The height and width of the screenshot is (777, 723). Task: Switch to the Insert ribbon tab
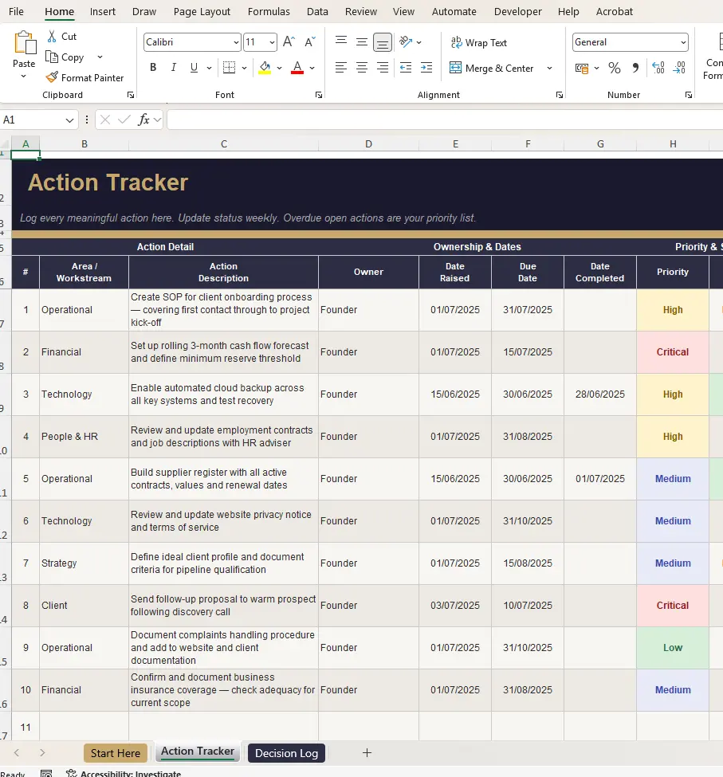pos(103,11)
